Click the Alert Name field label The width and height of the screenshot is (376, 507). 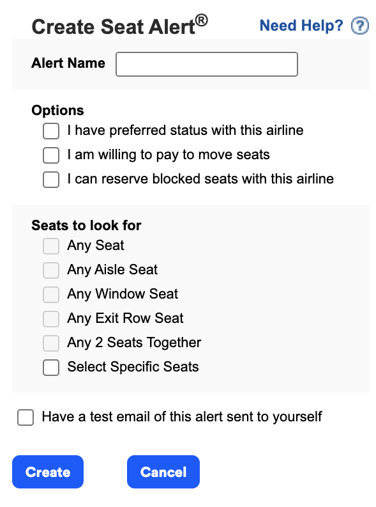coord(68,63)
